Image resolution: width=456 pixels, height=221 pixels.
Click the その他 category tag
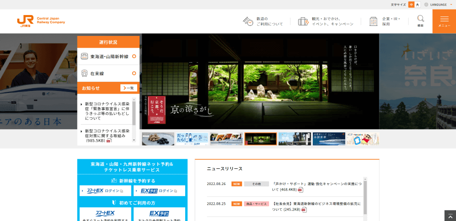256,184
